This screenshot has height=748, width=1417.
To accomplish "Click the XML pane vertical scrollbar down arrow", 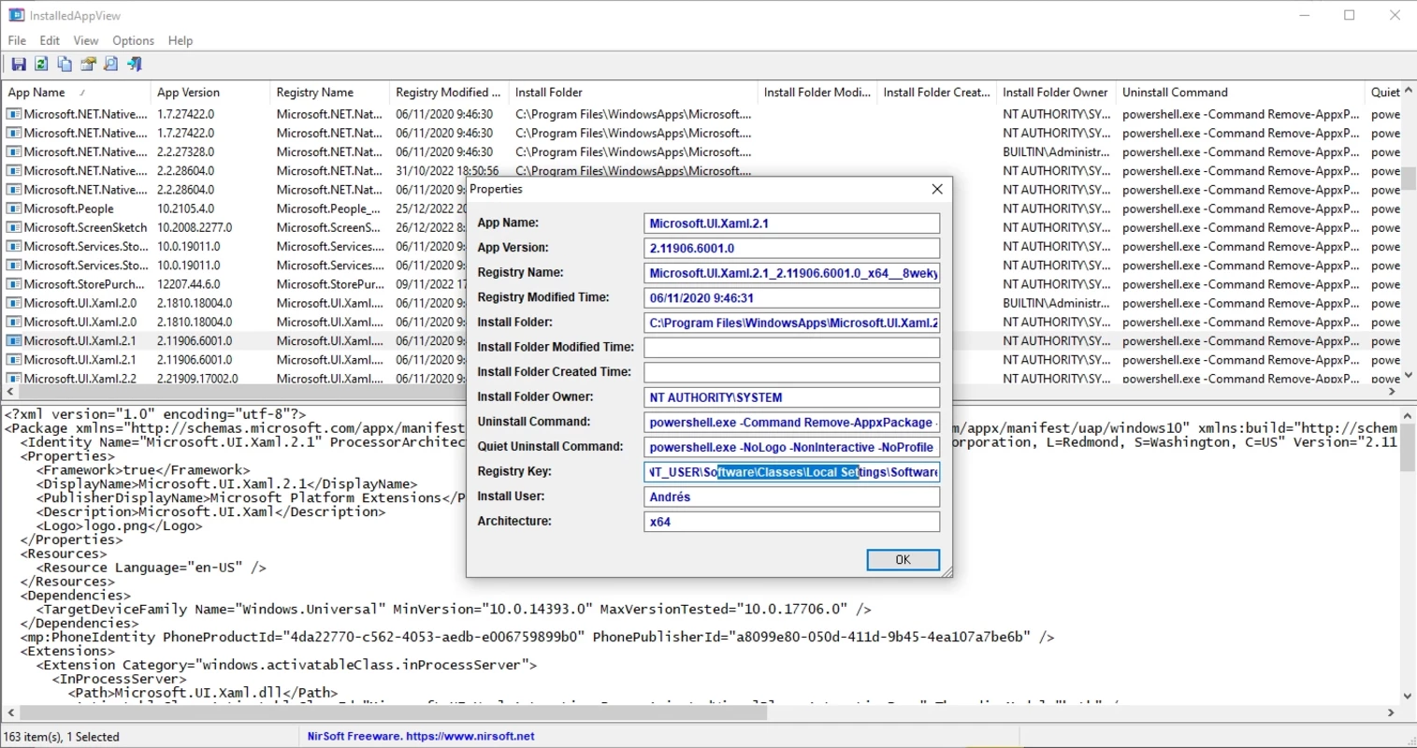I will (x=1409, y=697).
